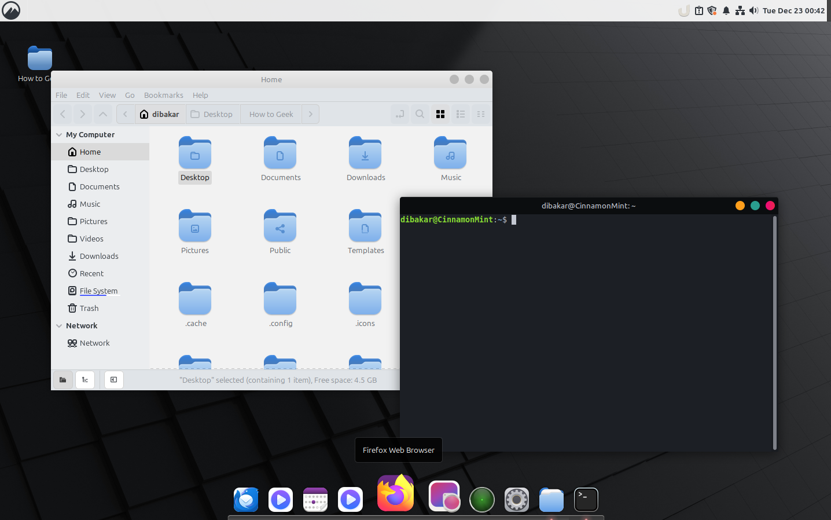Switch to icon grid view
This screenshot has width=831, height=520.
click(440, 114)
